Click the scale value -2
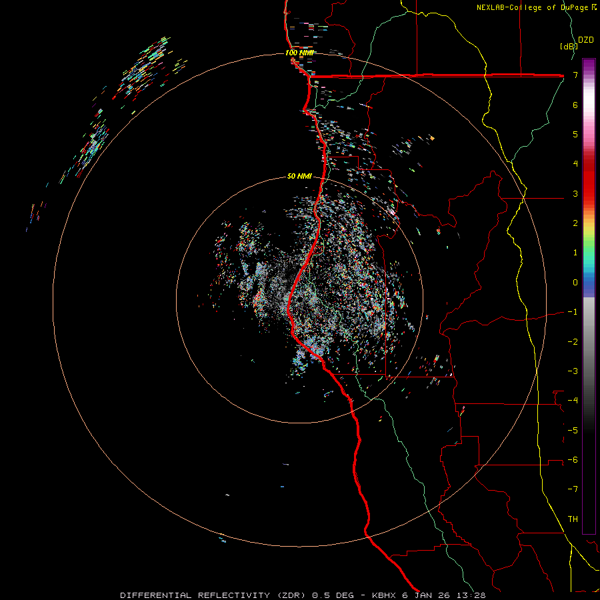600x600 pixels. point(573,341)
